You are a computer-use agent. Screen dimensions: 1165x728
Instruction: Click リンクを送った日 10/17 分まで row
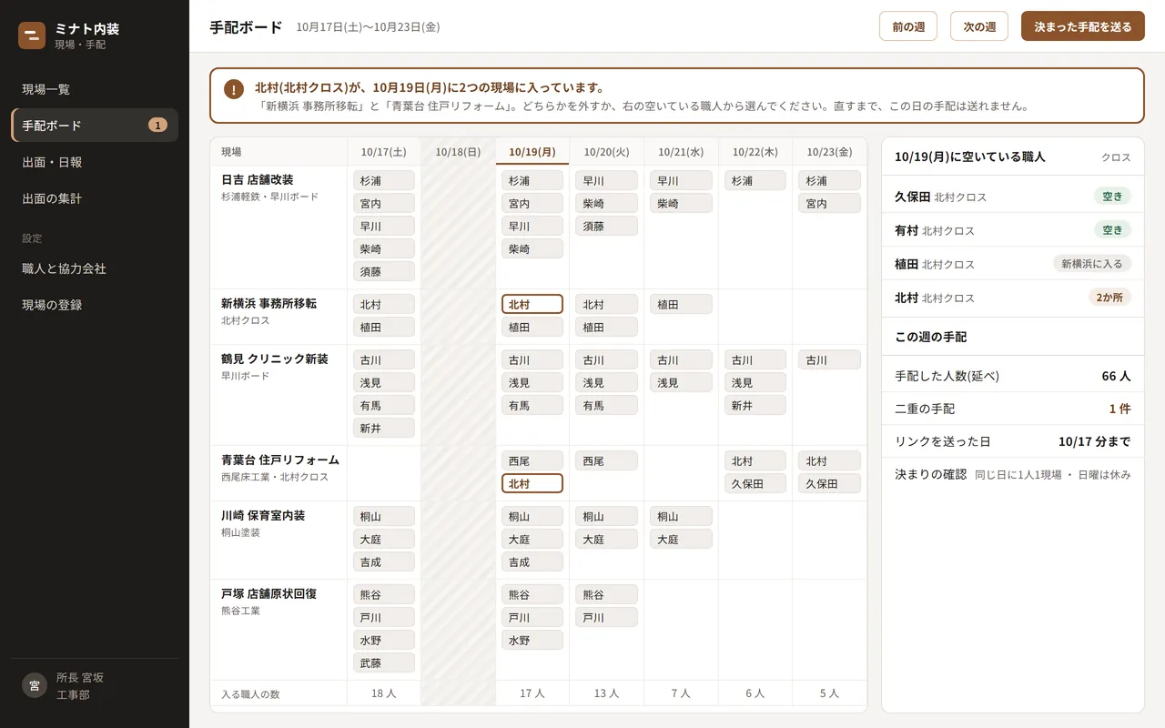pos(1013,441)
